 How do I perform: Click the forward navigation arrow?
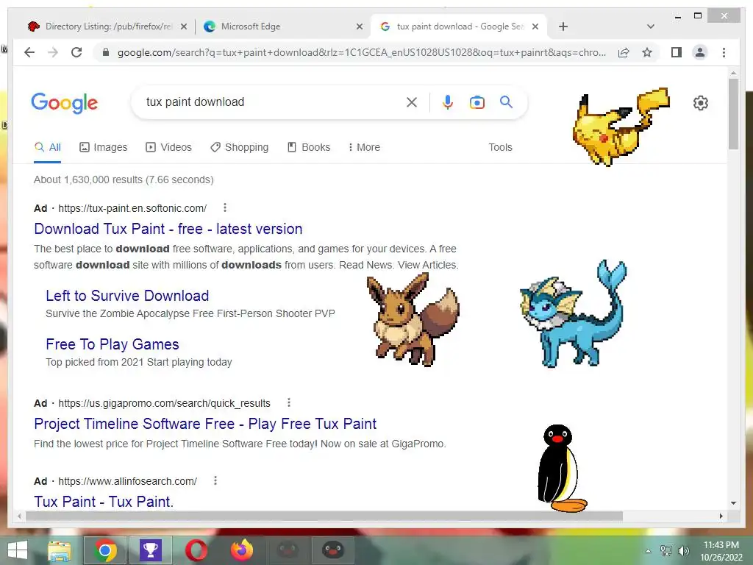click(x=53, y=52)
